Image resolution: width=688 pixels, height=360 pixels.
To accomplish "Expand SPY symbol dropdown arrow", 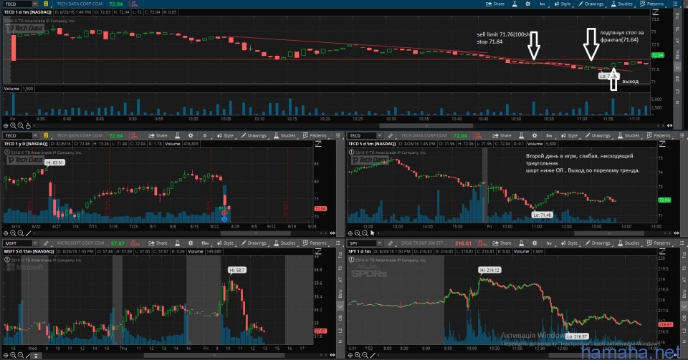I will pos(380,243).
